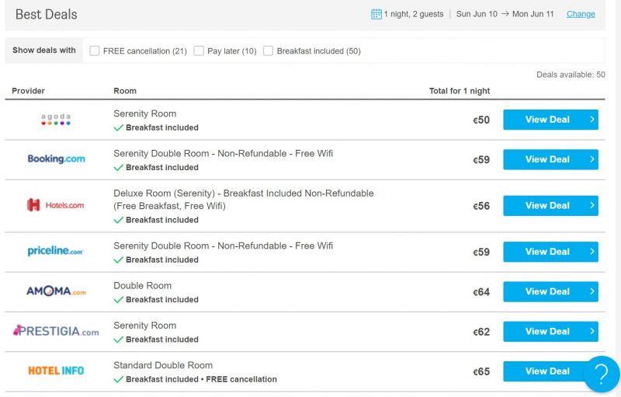View Deal for Agoda at €50

(550, 120)
